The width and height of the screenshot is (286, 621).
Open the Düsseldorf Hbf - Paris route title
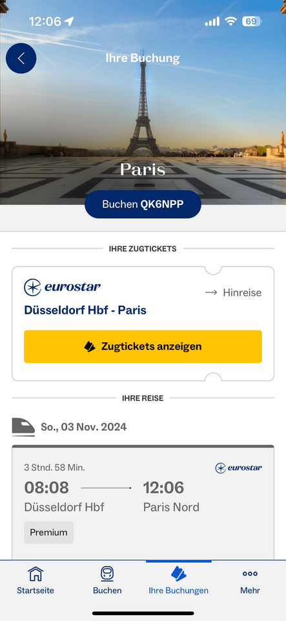click(85, 310)
